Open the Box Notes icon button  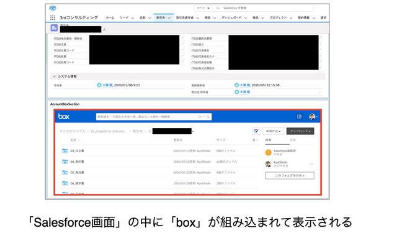[x=256, y=131]
